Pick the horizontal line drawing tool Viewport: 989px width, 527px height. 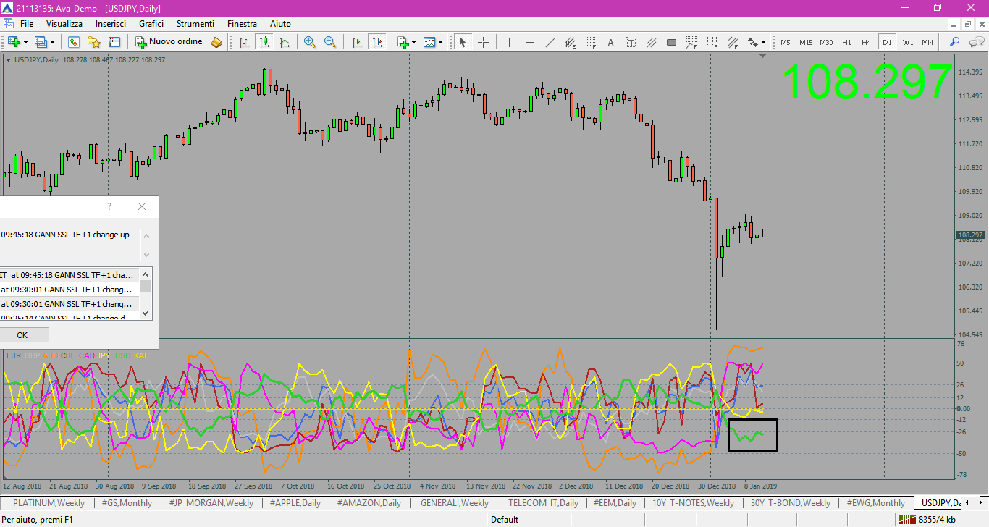coord(530,42)
